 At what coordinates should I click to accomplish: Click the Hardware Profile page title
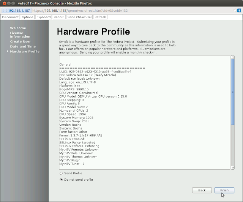point(93,32)
